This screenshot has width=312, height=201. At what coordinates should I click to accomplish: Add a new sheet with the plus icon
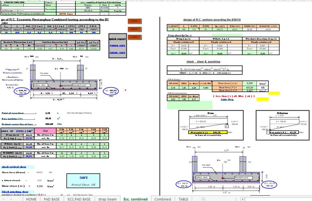[203, 199]
